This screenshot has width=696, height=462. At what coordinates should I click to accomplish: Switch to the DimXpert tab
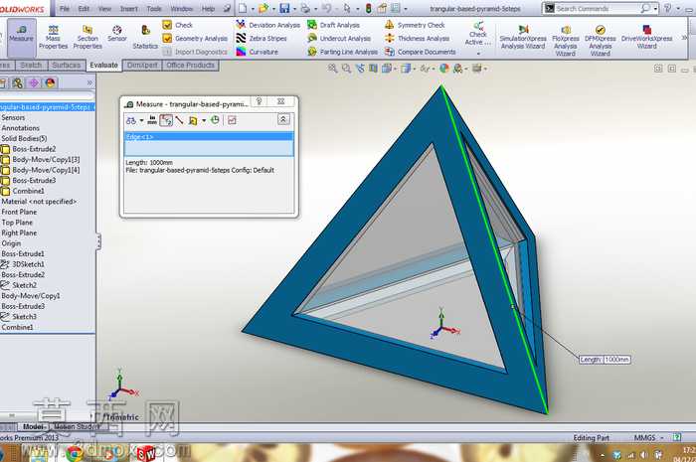[x=142, y=66]
